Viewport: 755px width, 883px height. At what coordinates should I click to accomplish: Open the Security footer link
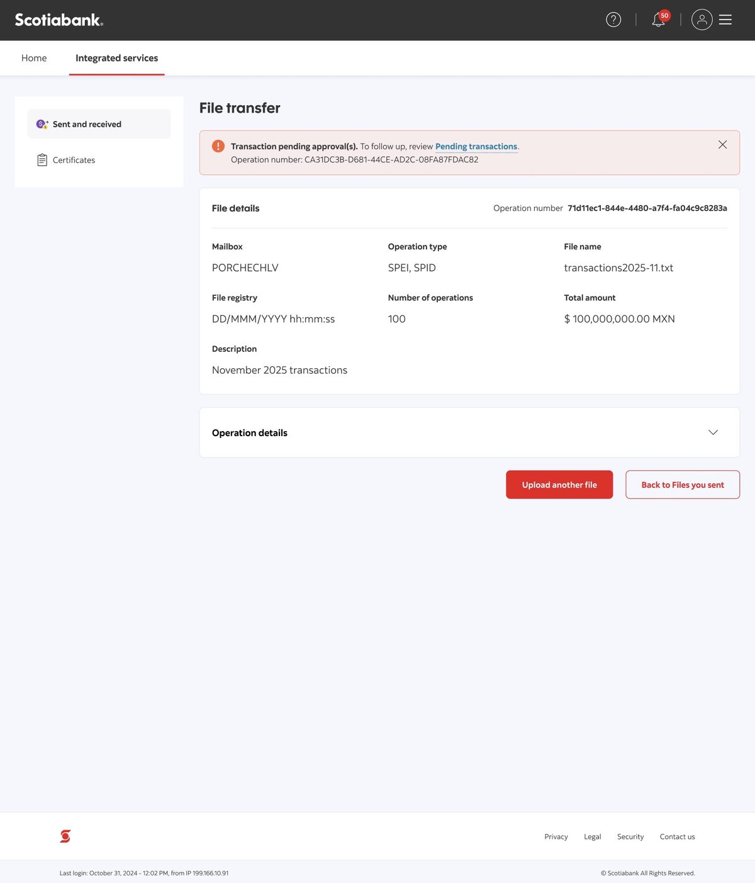point(630,836)
